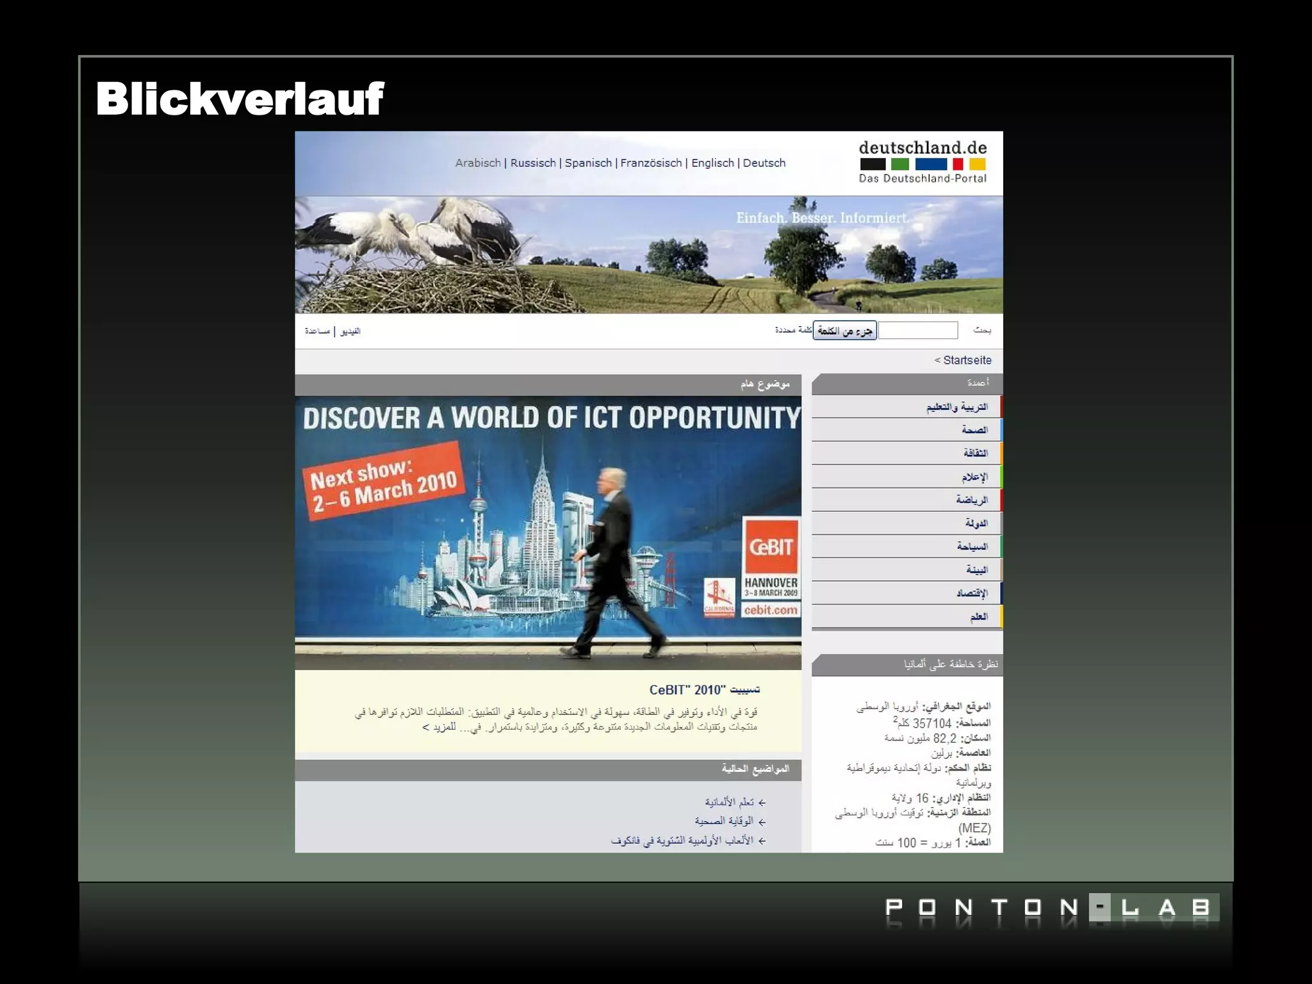Click the arrow beside 'تعلم الألمانية'
Screen dimensions: 1312x984
coord(762,803)
